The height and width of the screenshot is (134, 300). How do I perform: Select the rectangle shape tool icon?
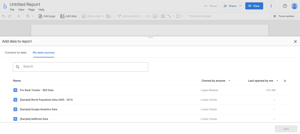[x=178, y=16]
